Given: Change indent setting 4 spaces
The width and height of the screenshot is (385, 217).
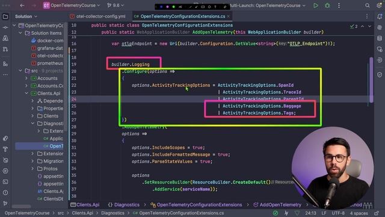Looking at the screenshot, I should (359, 213).
